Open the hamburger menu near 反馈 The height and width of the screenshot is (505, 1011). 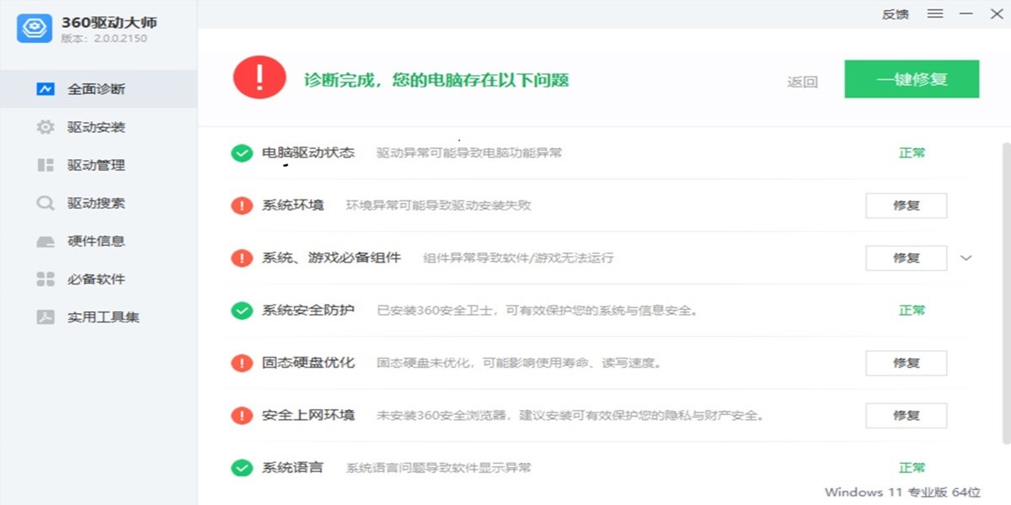935,13
